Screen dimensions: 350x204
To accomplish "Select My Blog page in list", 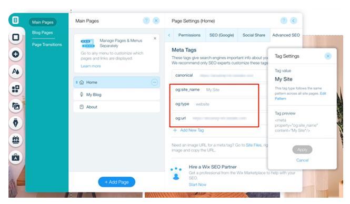I will [x=116, y=95].
